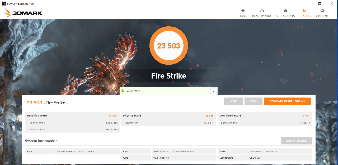
Task: Click the Load button
Action: pos(233,101)
